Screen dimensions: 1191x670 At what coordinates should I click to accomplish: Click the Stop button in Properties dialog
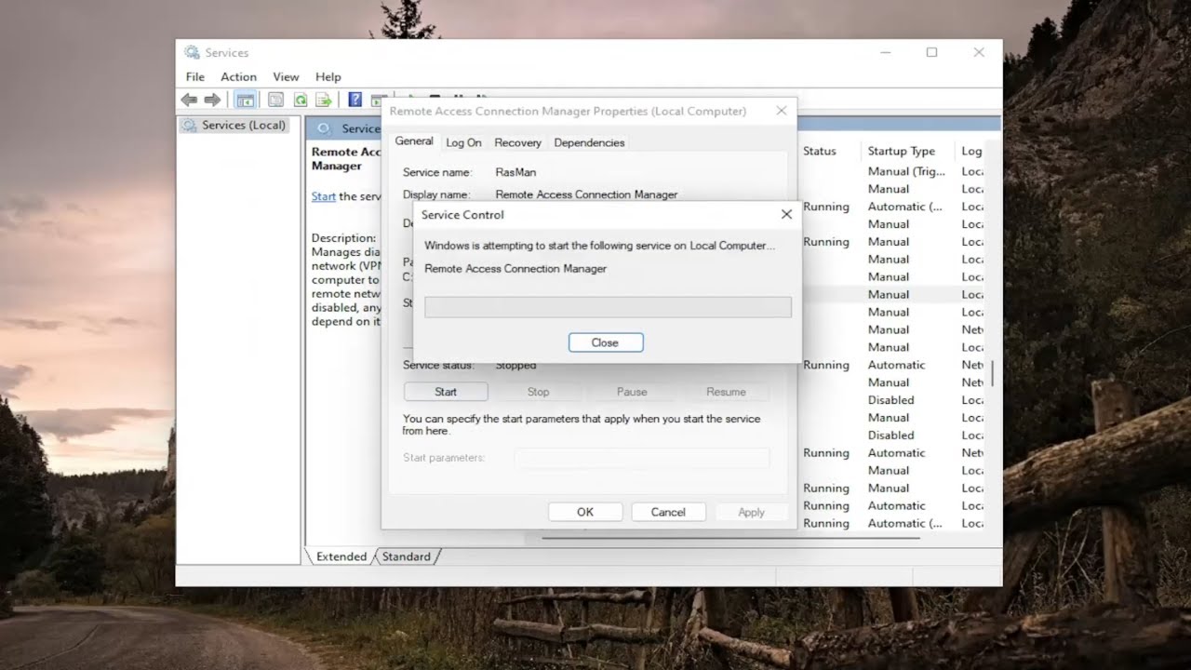[x=538, y=392]
